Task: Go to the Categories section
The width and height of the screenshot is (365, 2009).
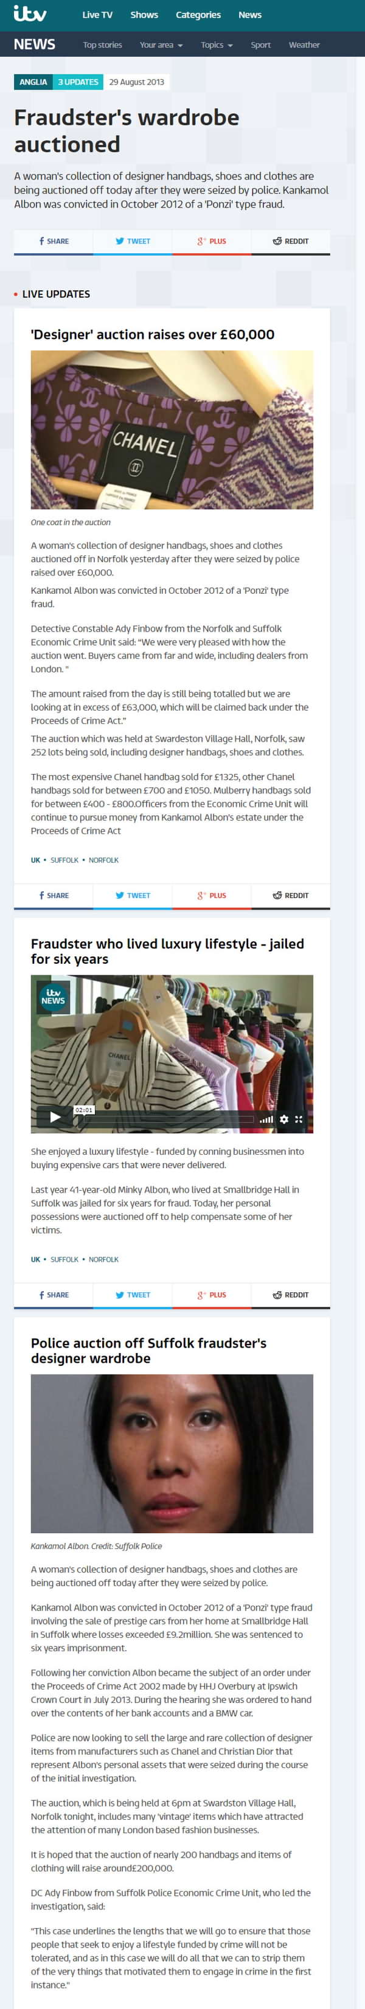Action: (x=198, y=15)
